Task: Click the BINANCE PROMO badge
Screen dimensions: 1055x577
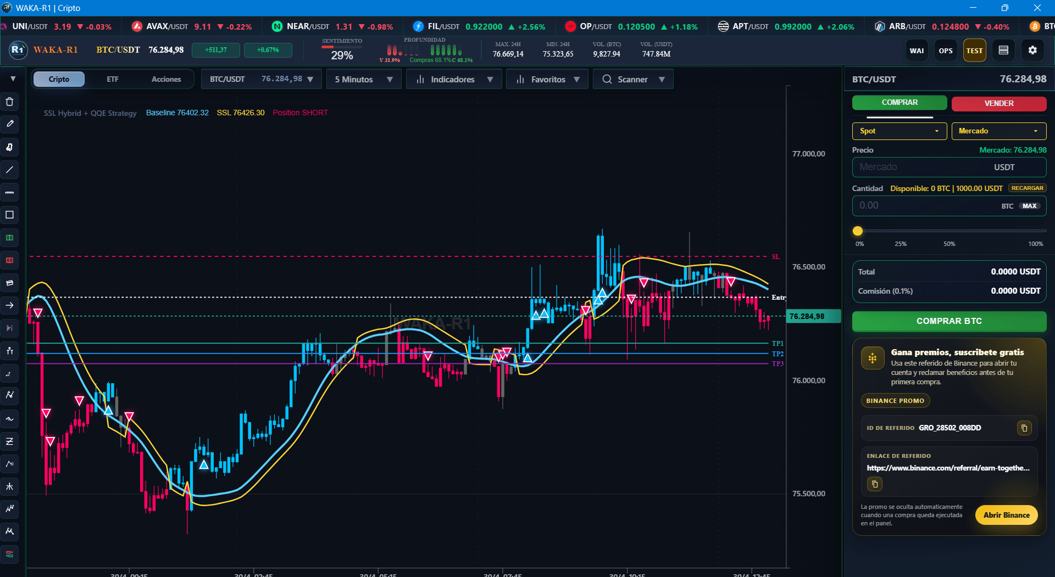Action: (x=895, y=401)
